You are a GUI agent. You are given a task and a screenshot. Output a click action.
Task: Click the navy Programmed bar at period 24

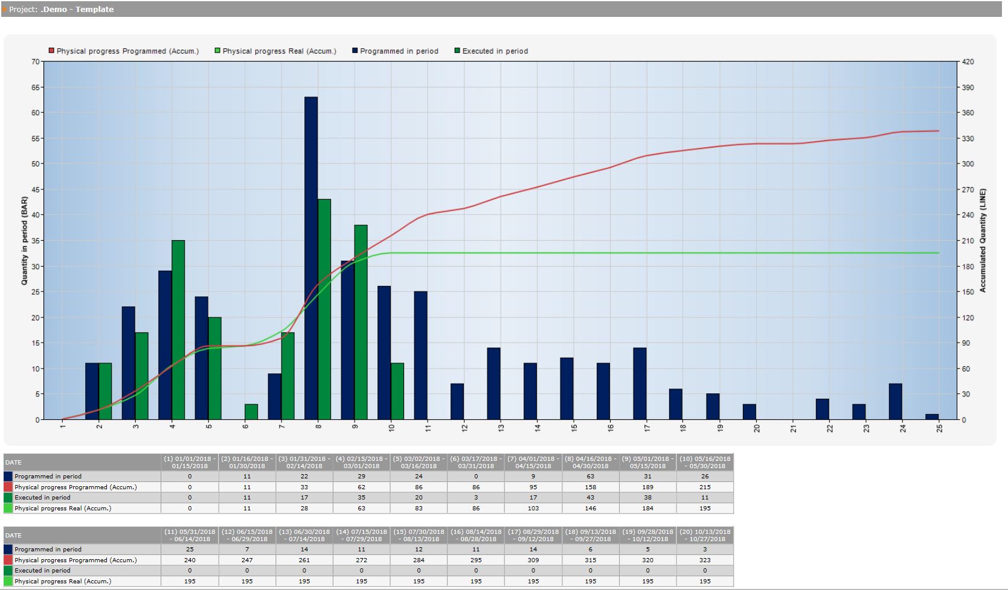point(896,402)
